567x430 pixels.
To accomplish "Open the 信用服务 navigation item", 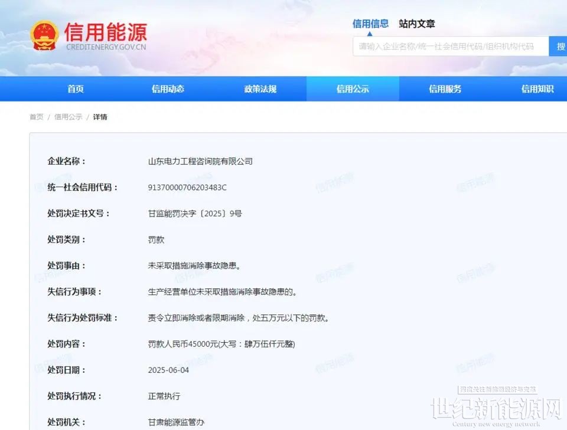I will (x=445, y=89).
